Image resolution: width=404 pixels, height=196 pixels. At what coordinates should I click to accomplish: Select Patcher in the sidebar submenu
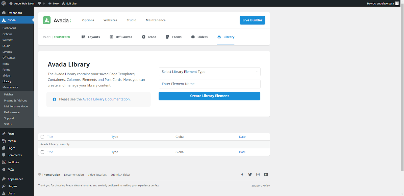click(x=9, y=94)
